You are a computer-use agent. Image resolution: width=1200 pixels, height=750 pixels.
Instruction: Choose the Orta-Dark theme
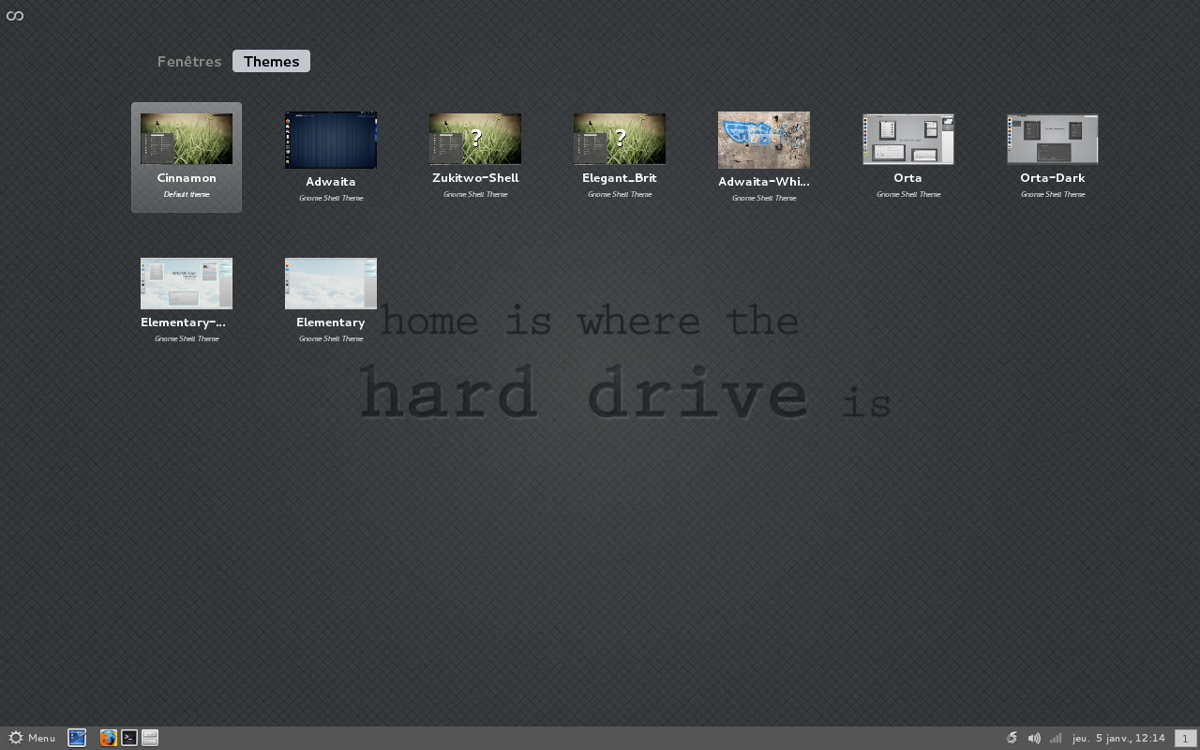(1053, 157)
